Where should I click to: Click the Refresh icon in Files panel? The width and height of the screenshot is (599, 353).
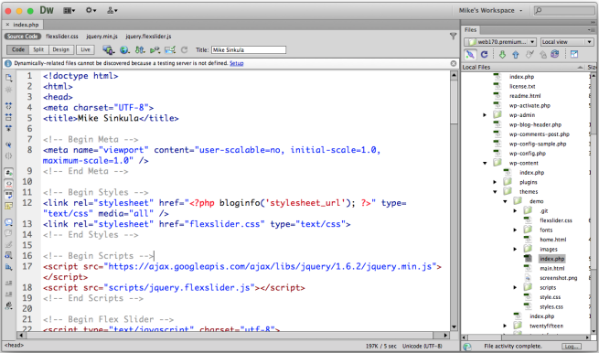(484, 55)
